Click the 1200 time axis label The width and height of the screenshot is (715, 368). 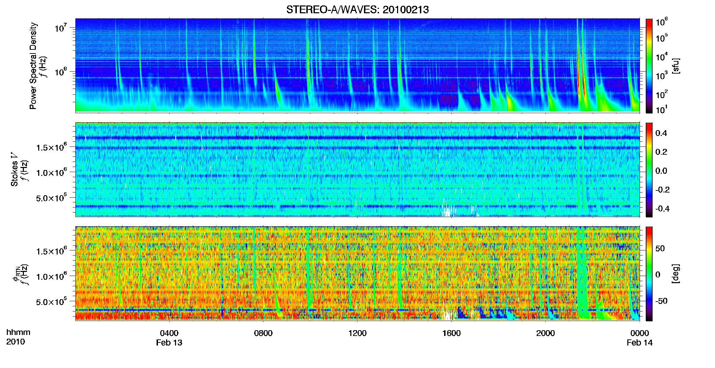[x=357, y=333]
